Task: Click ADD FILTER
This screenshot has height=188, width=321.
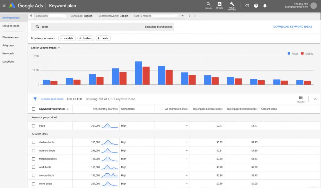Action: tap(74, 99)
